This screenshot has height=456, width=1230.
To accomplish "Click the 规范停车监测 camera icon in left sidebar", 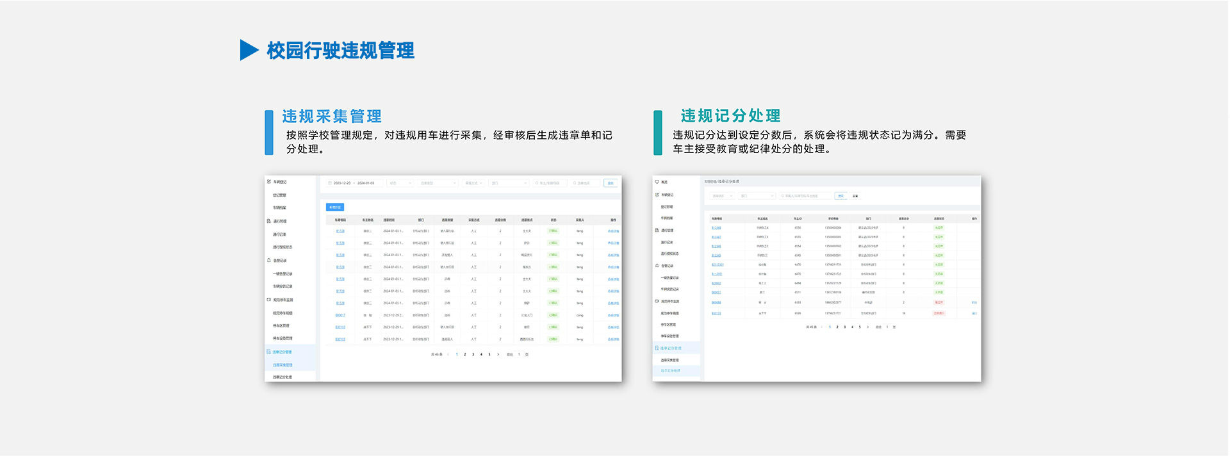I will (x=269, y=300).
